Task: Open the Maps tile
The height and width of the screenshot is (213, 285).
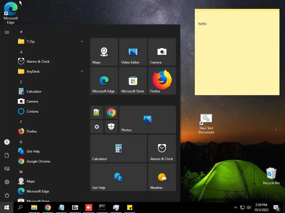Action: [104, 52]
